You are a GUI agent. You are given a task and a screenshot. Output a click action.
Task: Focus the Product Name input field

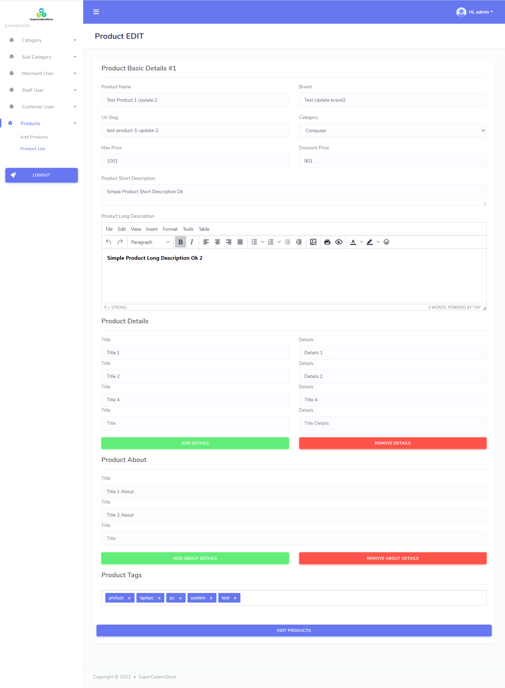click(195, 100)
